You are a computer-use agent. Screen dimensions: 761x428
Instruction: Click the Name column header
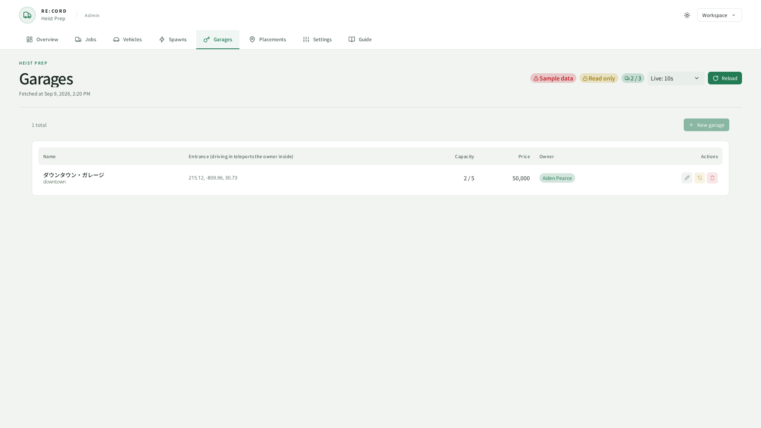point(50,156)
